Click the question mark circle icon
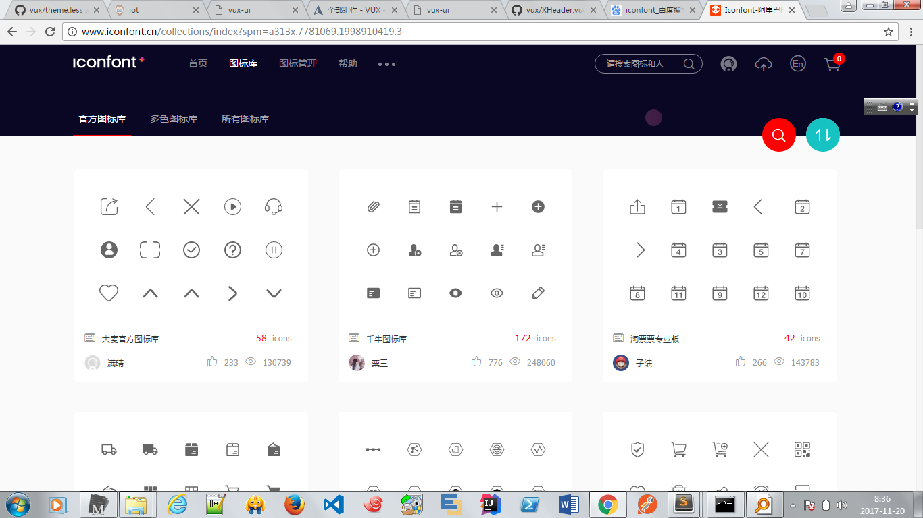923x518 pixels. 232,250
